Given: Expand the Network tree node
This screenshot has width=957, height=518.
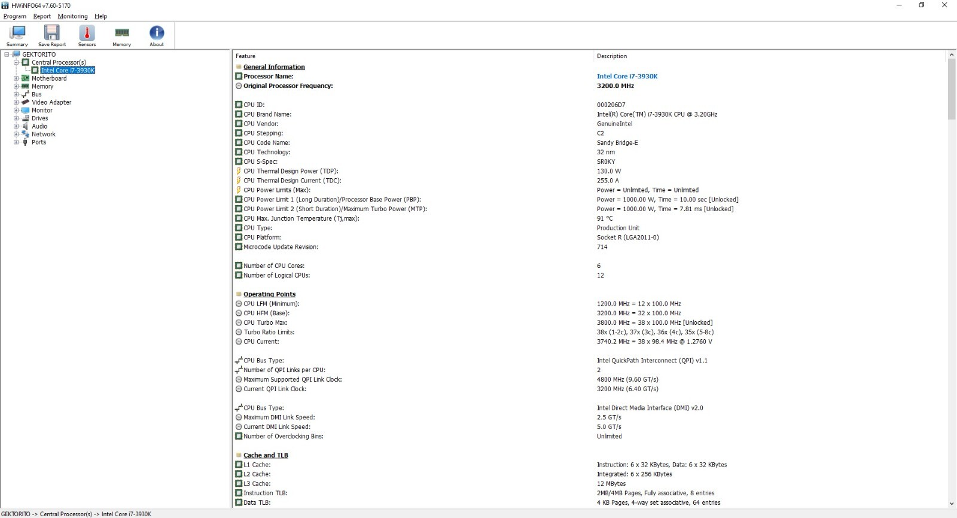Looking at the screenshot, I should 16,134.
